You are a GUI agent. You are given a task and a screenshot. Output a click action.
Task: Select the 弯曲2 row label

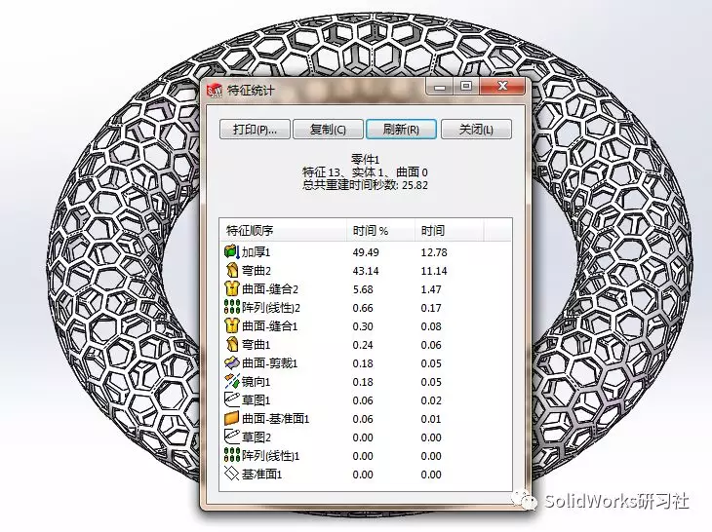(x=257, y=271)
